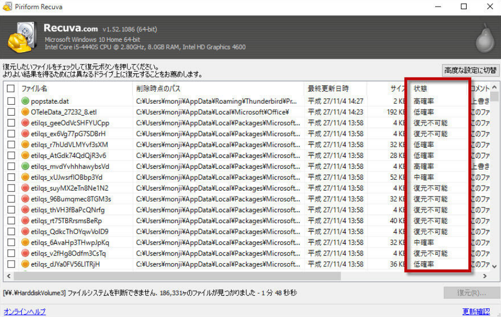Select the file name etilqs_96Bumqmec8TGM3s
Image resolution: width=501 pixels, height=317 pixels.
point(71,199)
